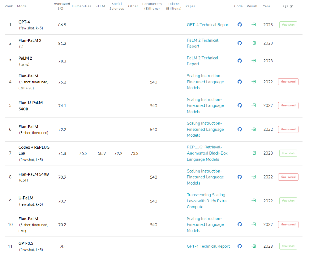Open PaLM 2 Technical Report link for Flan-PaLM 2
The width and height of the screenshot is (309, 256).
click(x=203, y=43)
